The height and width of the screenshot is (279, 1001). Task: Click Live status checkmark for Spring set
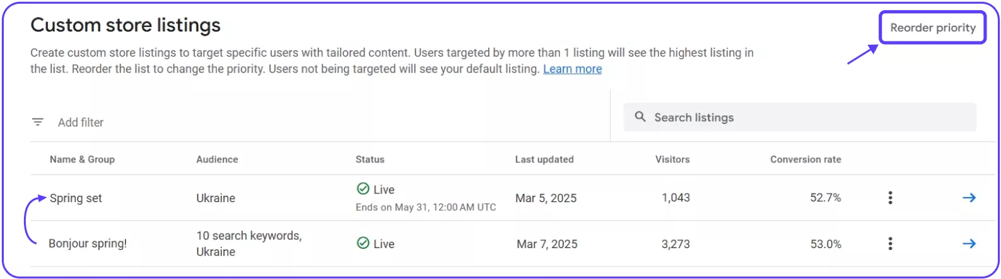(x=363, y=189)
